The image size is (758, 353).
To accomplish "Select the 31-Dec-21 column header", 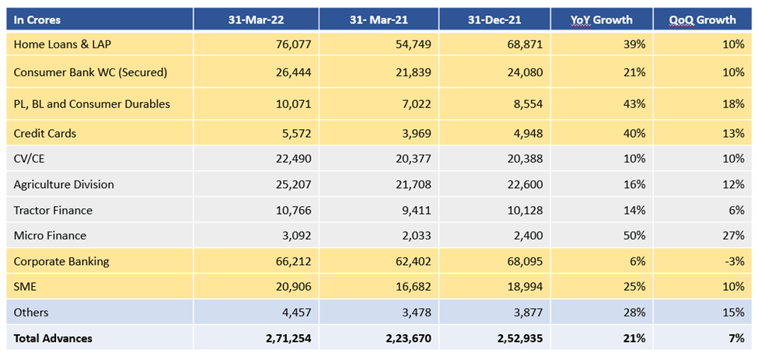I will tap(494, 19).
